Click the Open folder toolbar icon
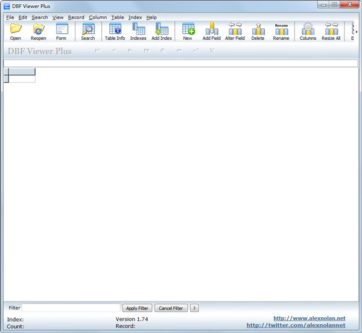This screenshot has width=362, height=333. 16,31
